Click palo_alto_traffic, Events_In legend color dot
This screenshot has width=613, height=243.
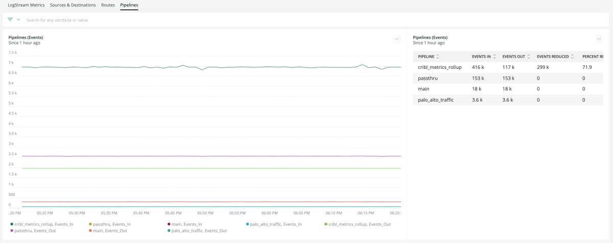point(248,224)
